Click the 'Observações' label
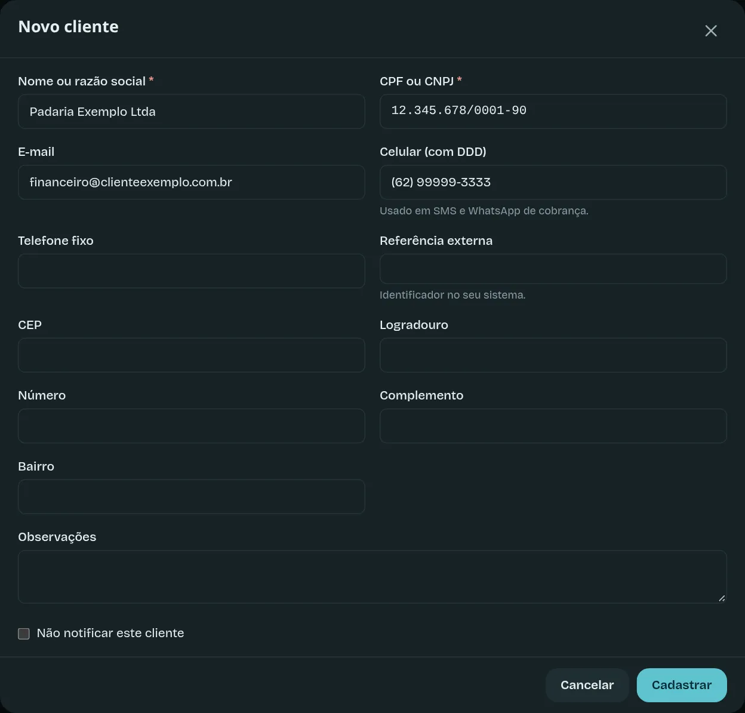This screenshot has width=745, height=713. click(x=57, y=537)
